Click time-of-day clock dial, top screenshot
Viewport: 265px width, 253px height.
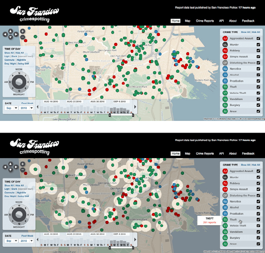19,82
